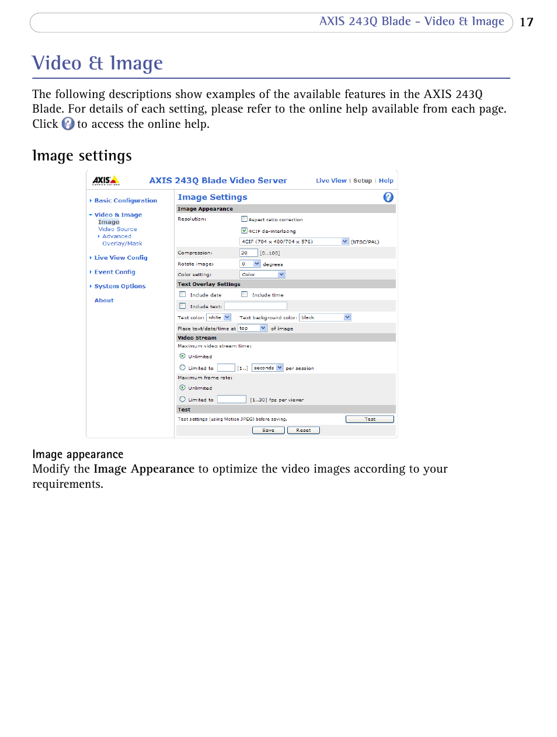This screenshot has height=737, width=557.
Task: Click the Image Settings heading
Action: click(x=213, y=197)
